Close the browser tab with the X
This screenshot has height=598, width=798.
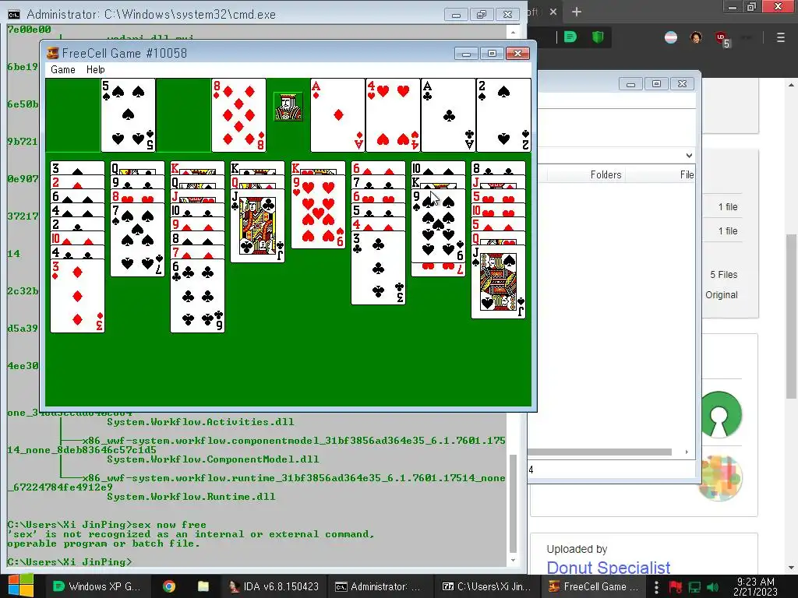pyautogui.click(x=553, y=12)
